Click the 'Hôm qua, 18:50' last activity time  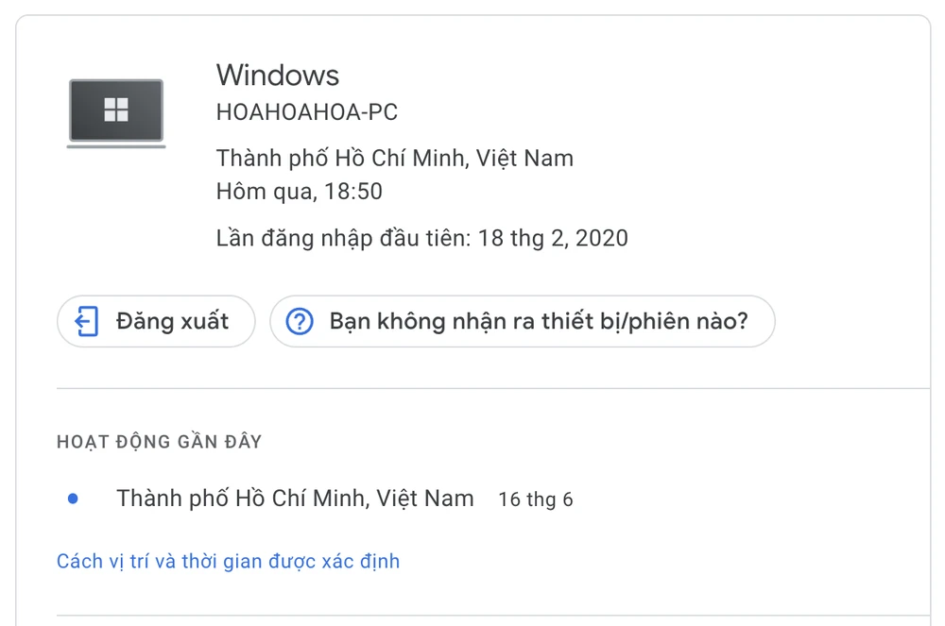click(x=299, y=192)
